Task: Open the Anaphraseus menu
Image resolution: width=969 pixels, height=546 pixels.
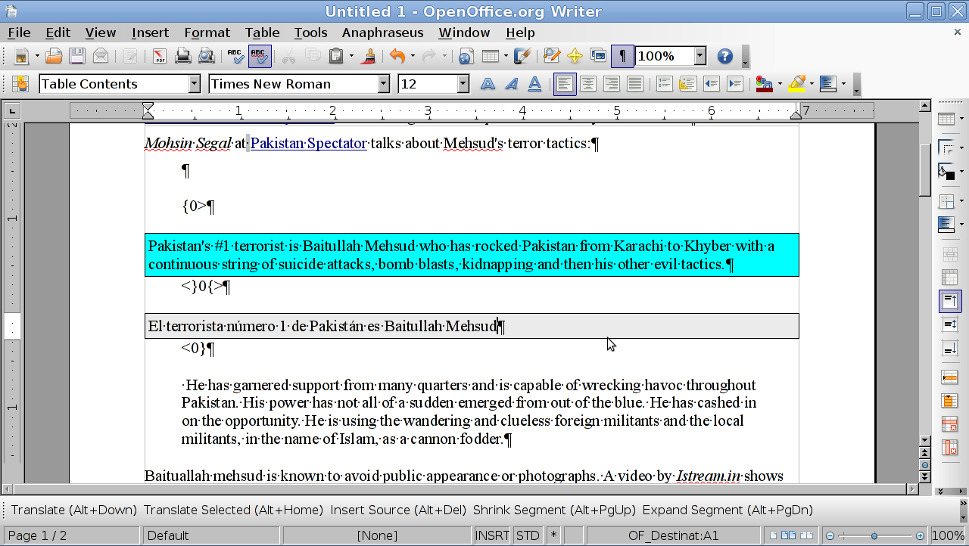Action: (382, 33)
